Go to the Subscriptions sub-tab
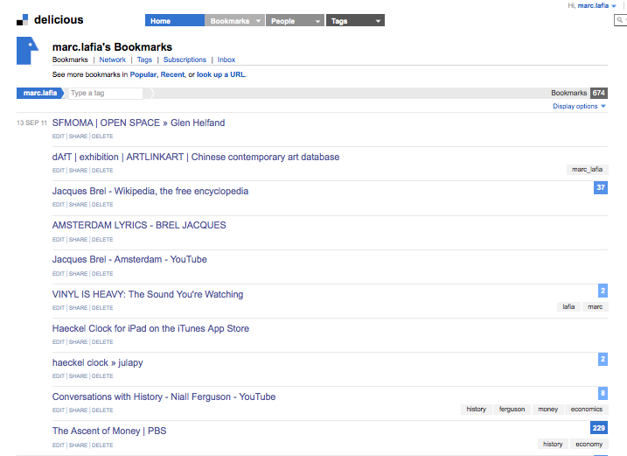The height and width of the screenshot is (456, 627). pos(185,60)
